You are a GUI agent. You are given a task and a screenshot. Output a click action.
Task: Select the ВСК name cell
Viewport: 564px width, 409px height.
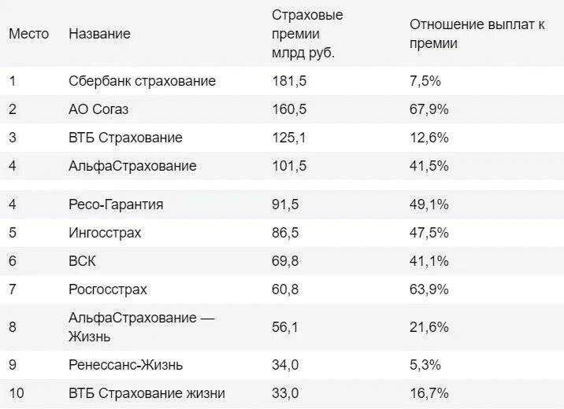click(83, 261)
